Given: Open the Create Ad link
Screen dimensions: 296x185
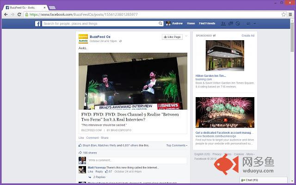Looking at the screenshot, I should pyautogui.click(x=248, y=36).
